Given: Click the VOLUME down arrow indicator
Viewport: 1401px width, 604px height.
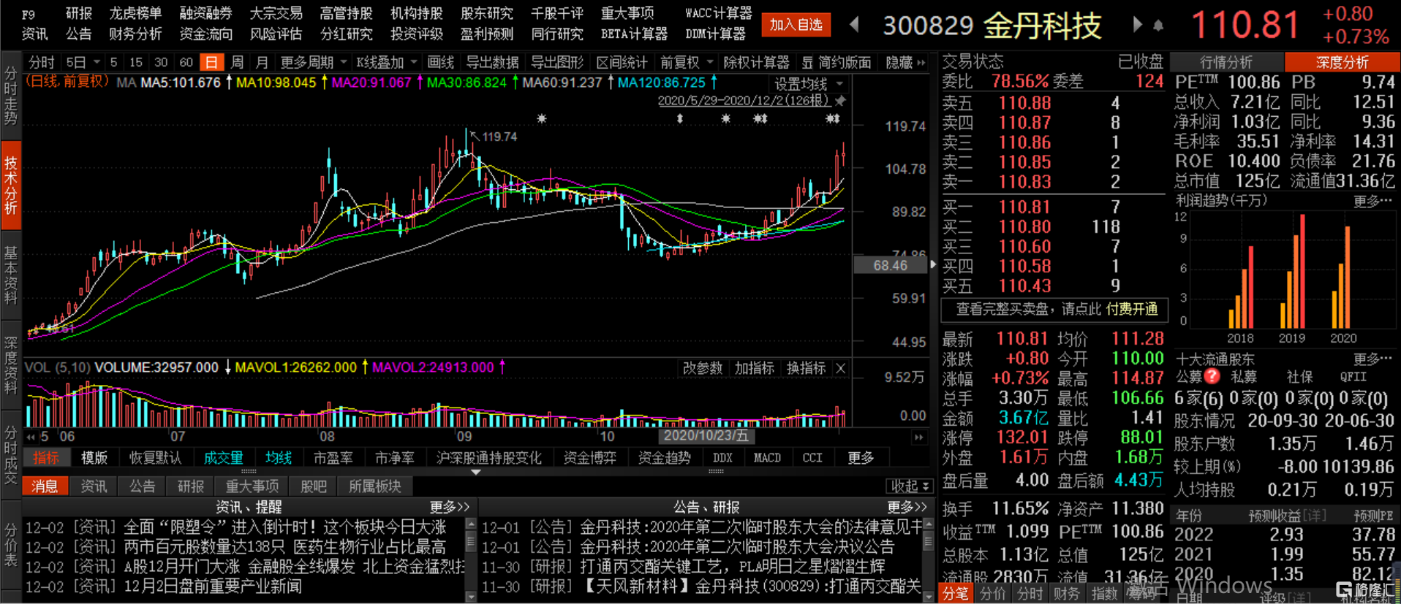Looking at the screenshot, I should click(x=227, y=367).
